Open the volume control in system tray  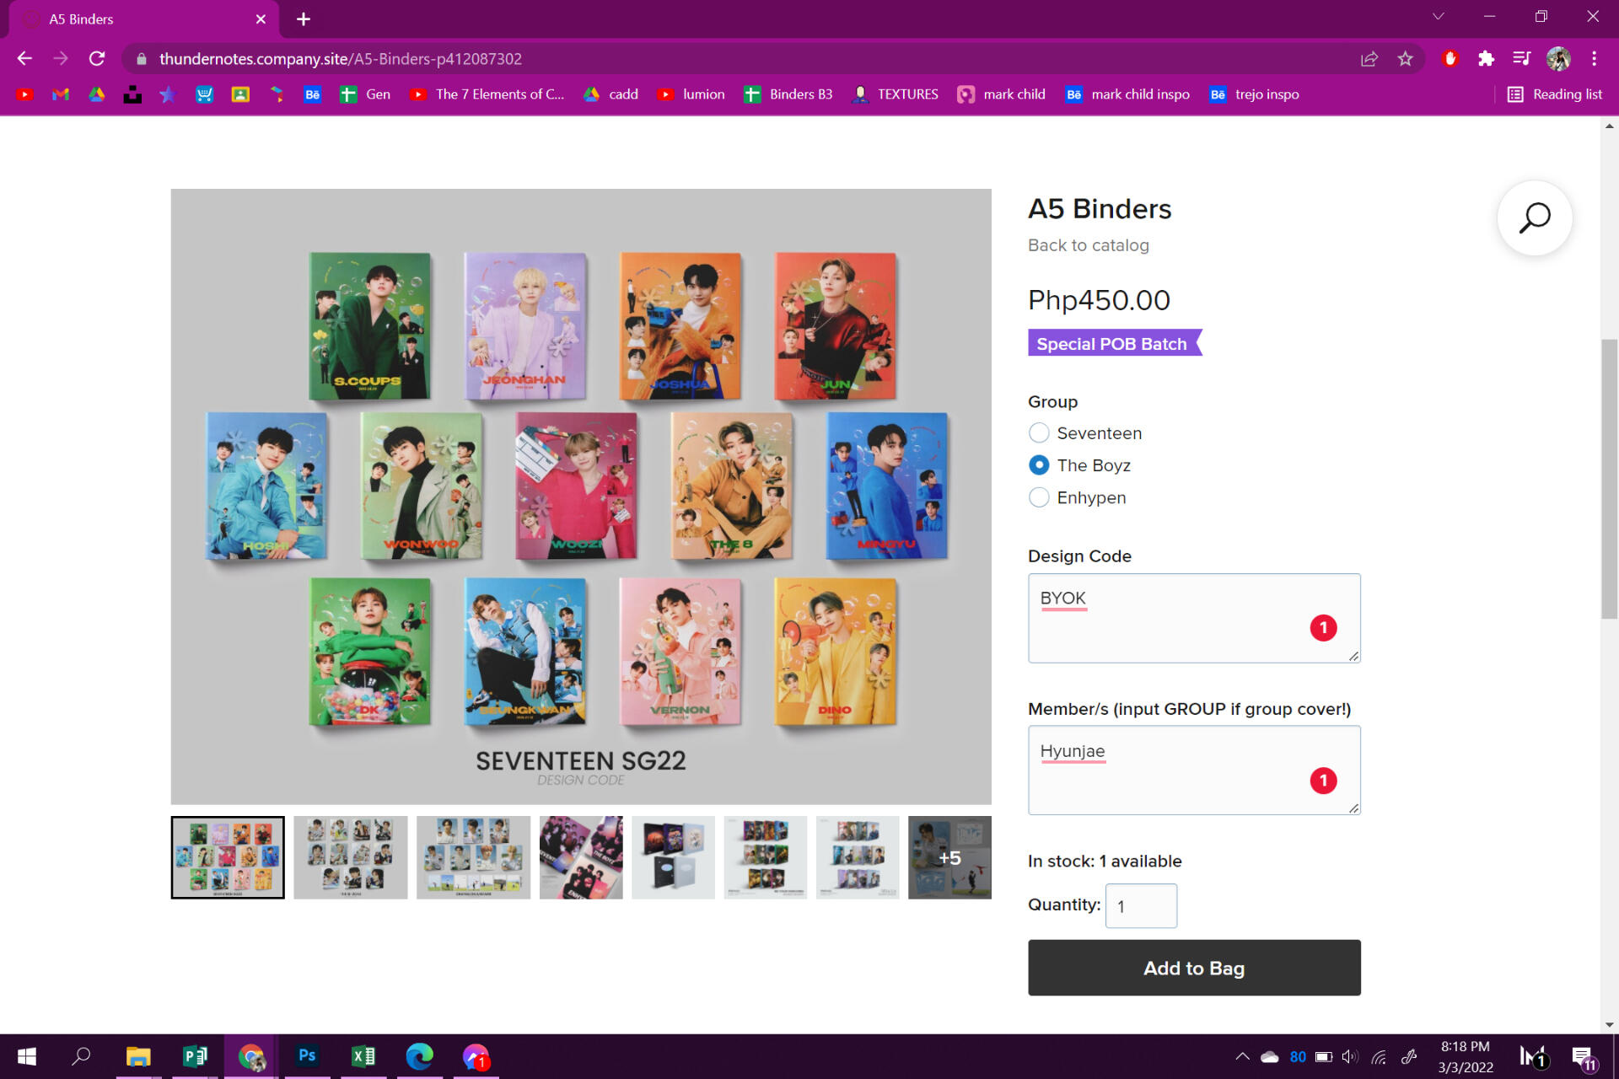click(x=1350, y=1057)
